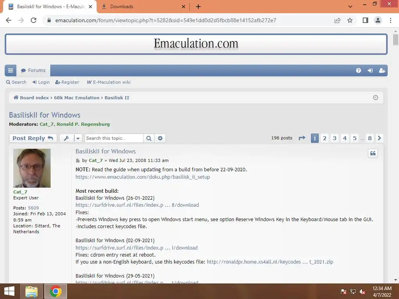Click the register icon in blue navbar

(382, 70)
